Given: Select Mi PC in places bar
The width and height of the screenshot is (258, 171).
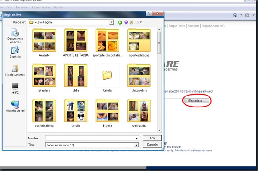Looking at the screenshot, I should 15,89.
